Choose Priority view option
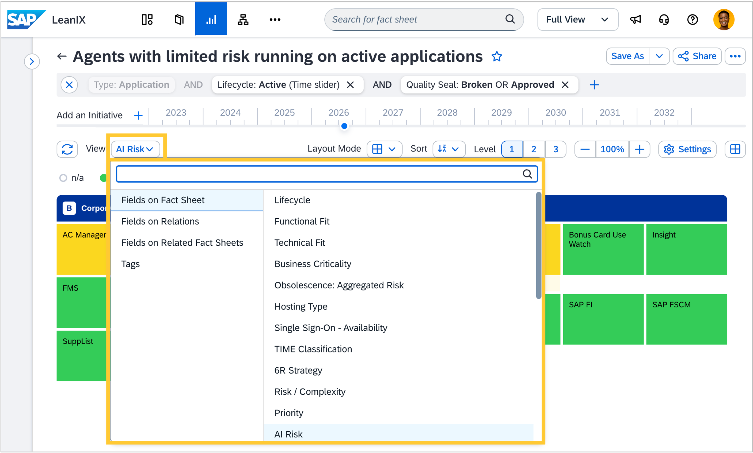 click(398, 413)
